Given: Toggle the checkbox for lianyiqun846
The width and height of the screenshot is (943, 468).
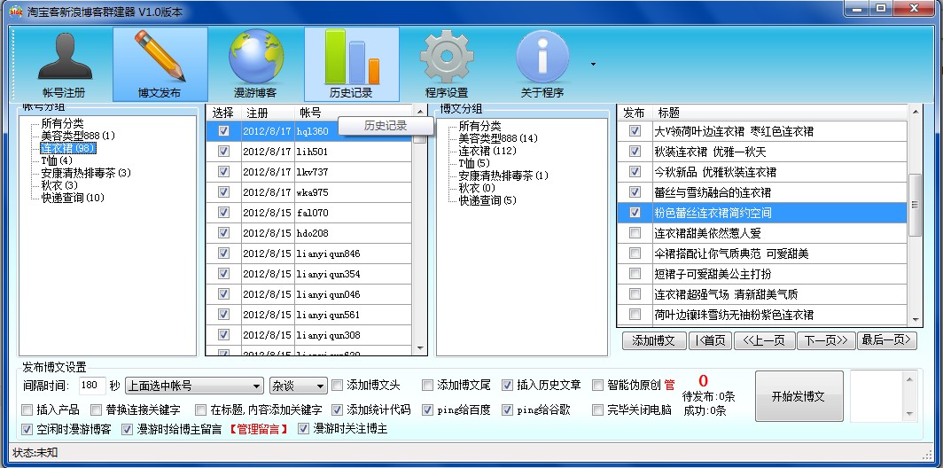Looking at the screenshot, I should coord(223,253).
